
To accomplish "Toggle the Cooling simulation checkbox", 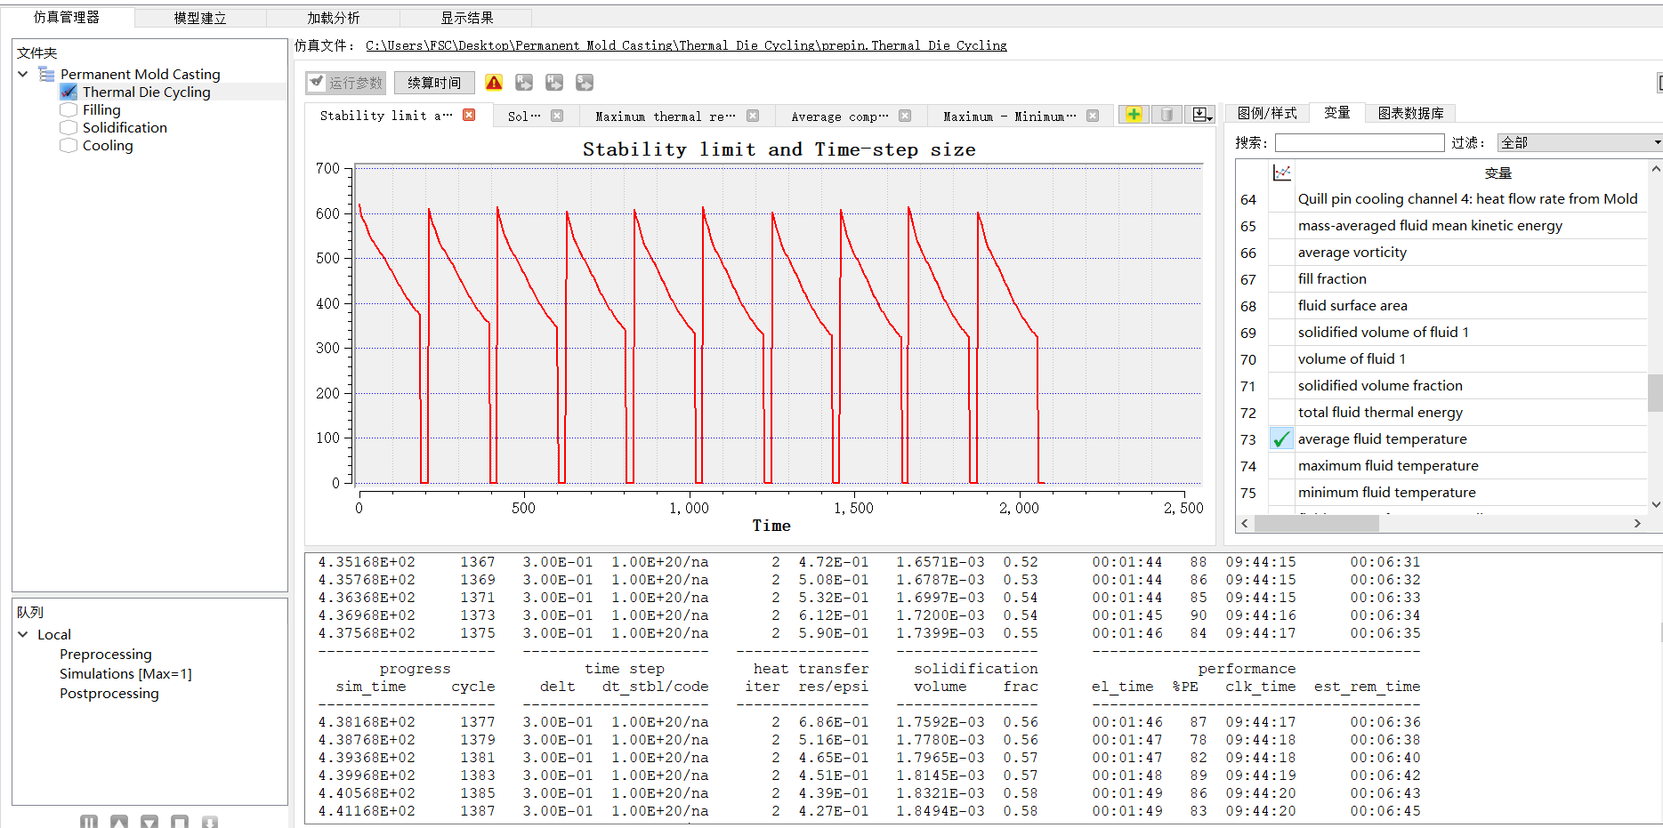I will (x=69, y=145).
